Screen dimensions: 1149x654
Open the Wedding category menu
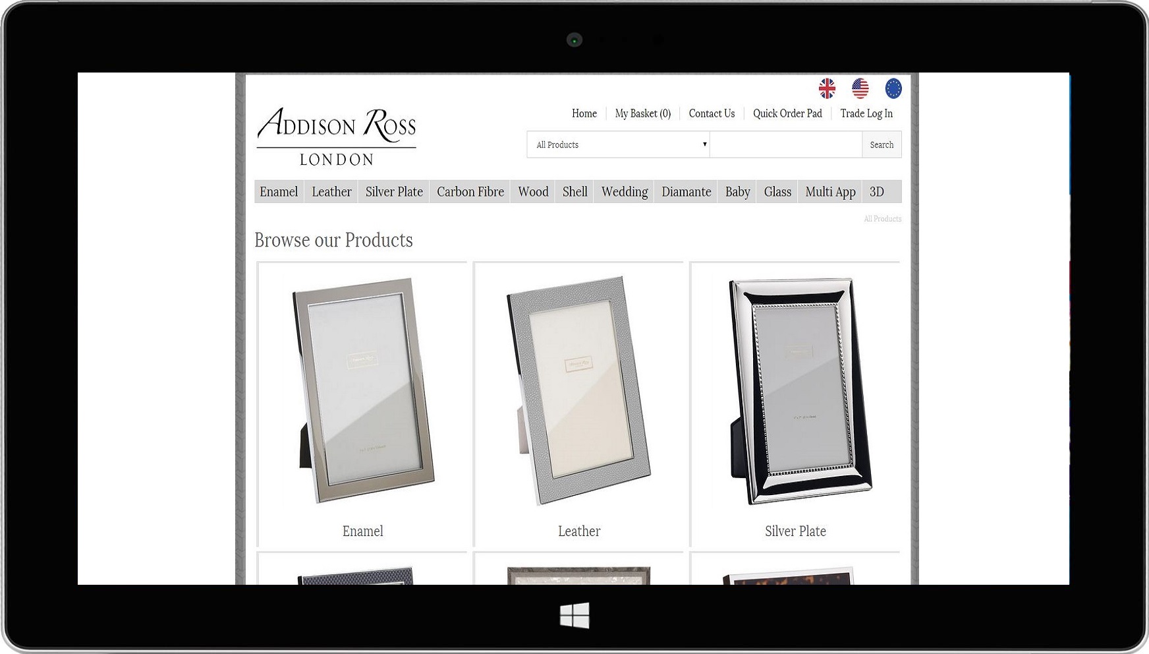(x=624, y=192)
